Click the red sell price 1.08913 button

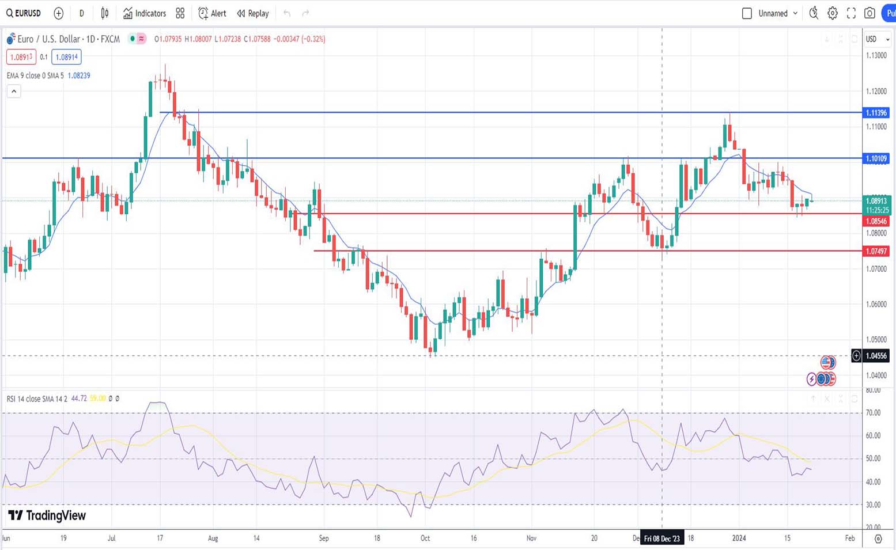[21, 57]
